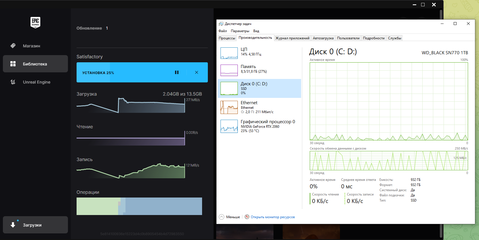
Task: Switch to the Журнал приложений tab
Action: click(x=292, y=38)
